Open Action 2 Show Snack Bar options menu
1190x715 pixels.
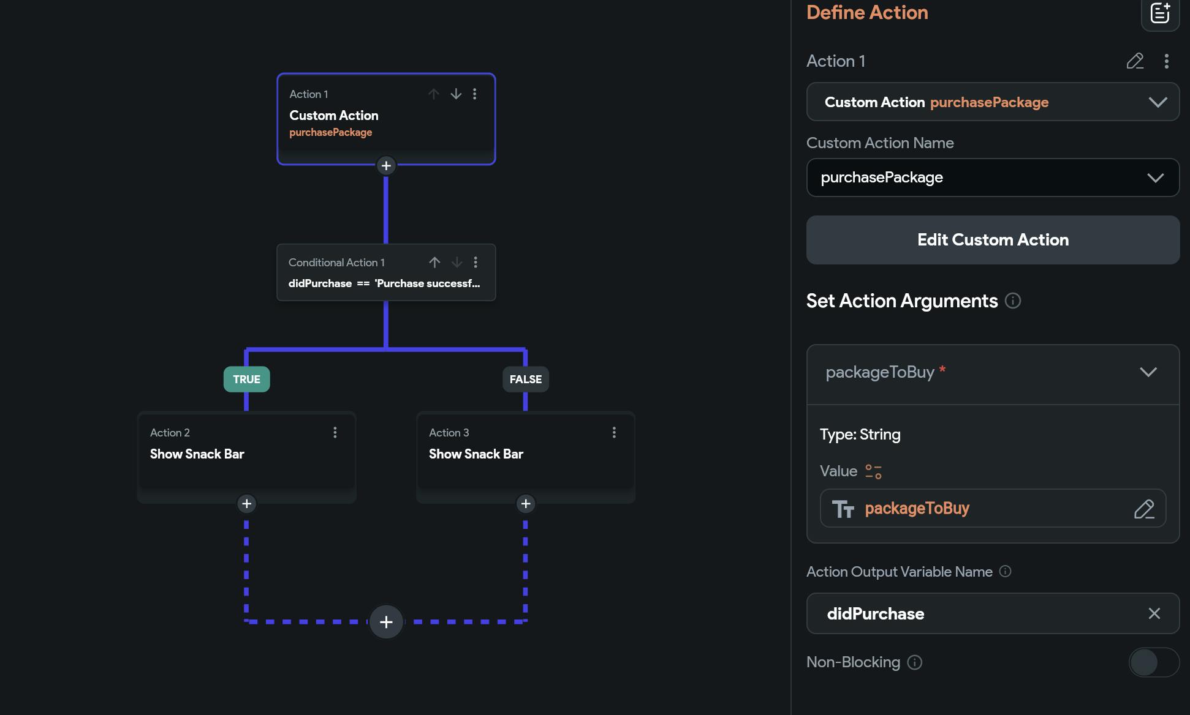coord(335,432)
